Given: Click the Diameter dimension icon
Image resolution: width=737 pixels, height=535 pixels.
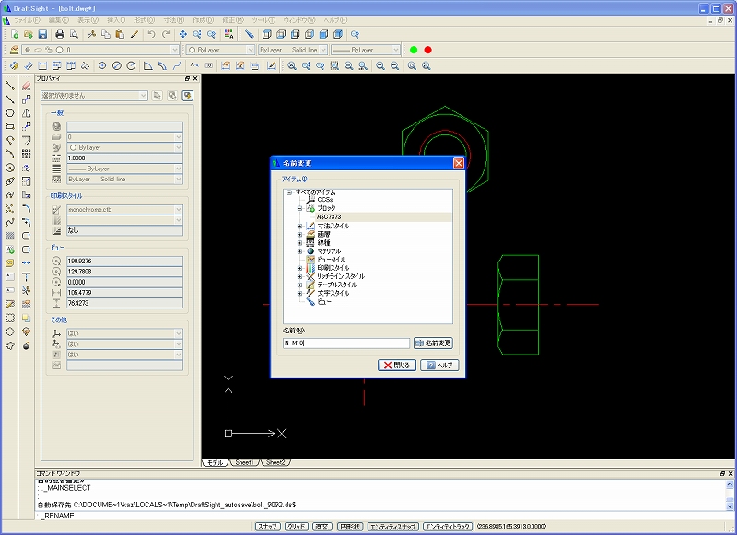Looking at the screenshot, I should (117, 65).
